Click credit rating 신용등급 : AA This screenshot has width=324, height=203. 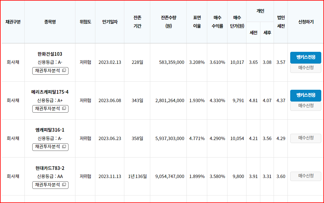point(50,176)
